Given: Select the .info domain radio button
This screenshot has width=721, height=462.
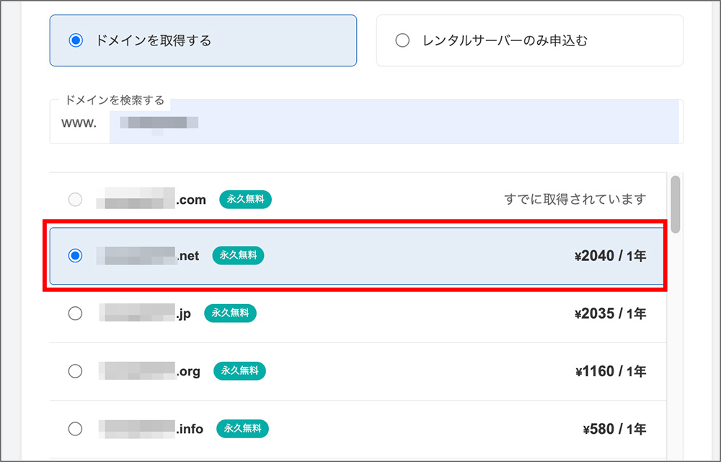Looking at the screenshot, I should click(x=75, y=429).
